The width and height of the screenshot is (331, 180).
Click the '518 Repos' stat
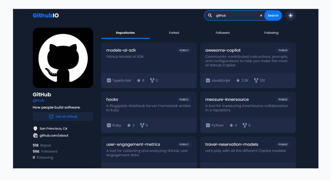click(42, 146)
